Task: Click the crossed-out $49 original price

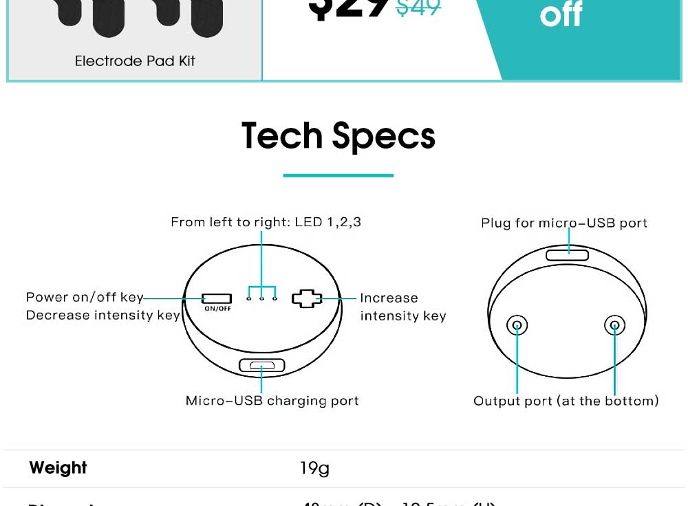Action: (x=418, y=8)
